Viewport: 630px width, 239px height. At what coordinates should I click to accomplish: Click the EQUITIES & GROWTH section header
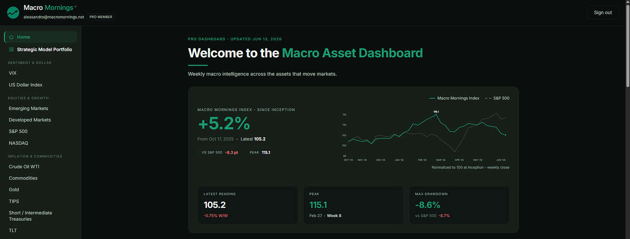tap(28, 98)
